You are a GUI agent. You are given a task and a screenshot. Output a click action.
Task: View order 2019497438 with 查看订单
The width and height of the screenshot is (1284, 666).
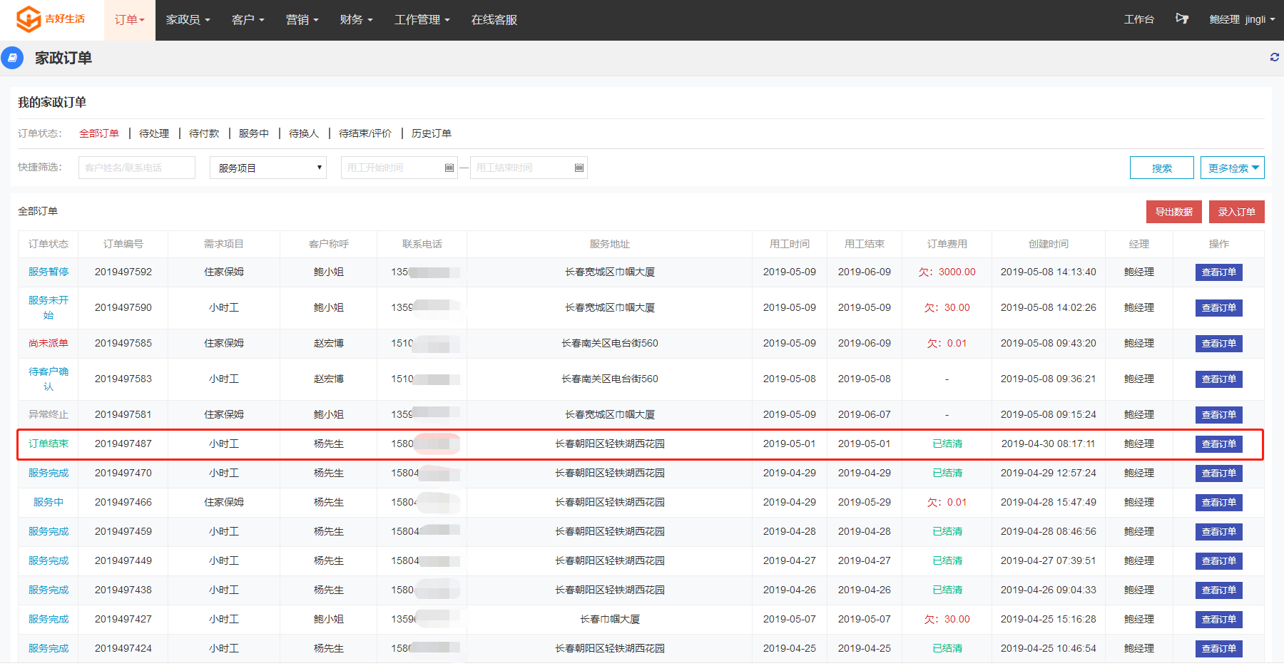1219,590
